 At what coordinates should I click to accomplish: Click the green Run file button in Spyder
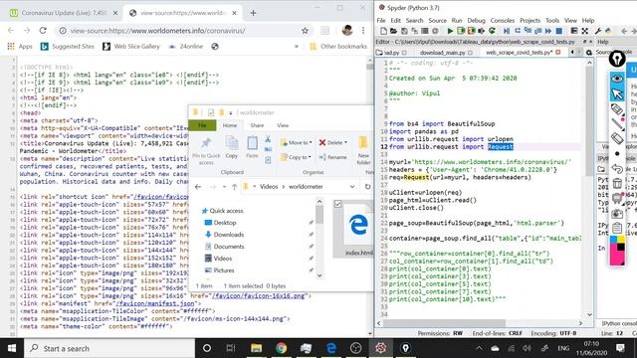(x=450, y=31)
